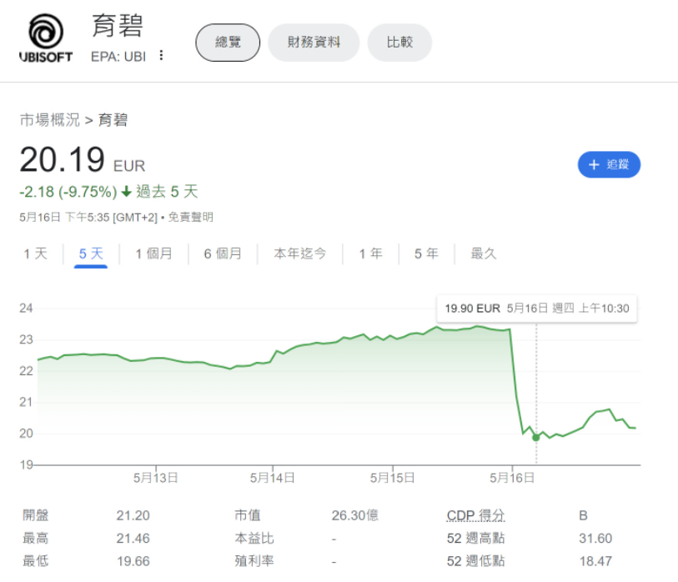Select the 最久 max time range
This screenshot has width=678, height=582.
click(x=484, y=253)
